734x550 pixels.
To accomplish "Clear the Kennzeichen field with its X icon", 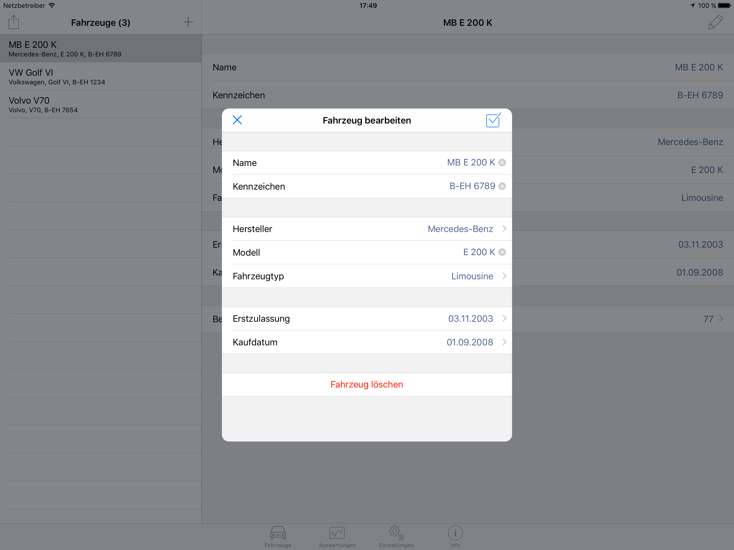I will coord(502,186).
